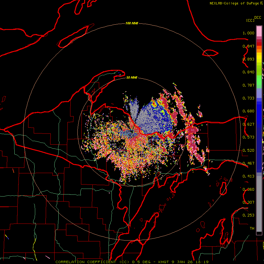Click the 0.413 scale value
The height and width of the screenshot is (264, 264).
(248, 176)
